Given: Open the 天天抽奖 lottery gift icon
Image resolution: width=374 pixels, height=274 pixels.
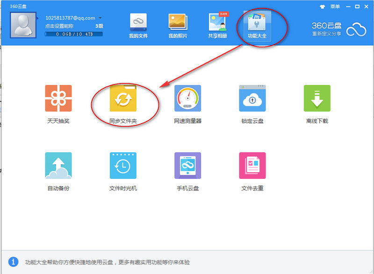Looking at the screenshot, I should point(58,98).
